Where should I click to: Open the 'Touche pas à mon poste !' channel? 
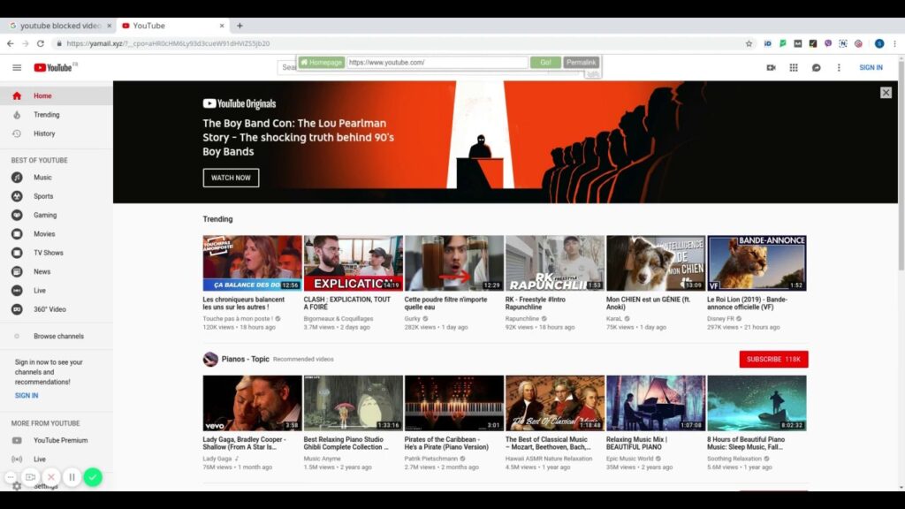pos(238,318)
